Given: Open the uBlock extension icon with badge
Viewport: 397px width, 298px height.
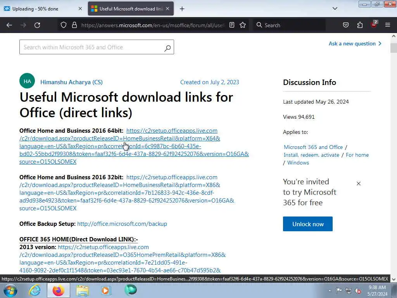Looking at the screenshot, I should [374, 24].
